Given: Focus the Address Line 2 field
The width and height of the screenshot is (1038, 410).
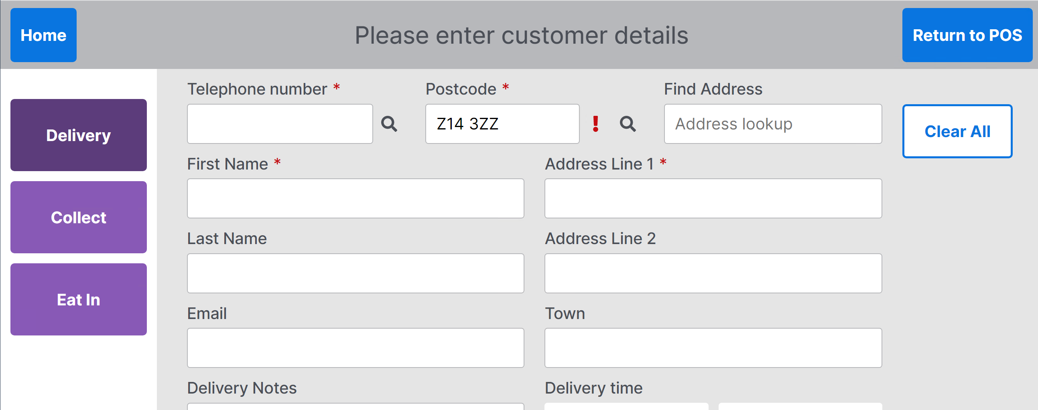Looking at the screenshot, I should [713, 273].
